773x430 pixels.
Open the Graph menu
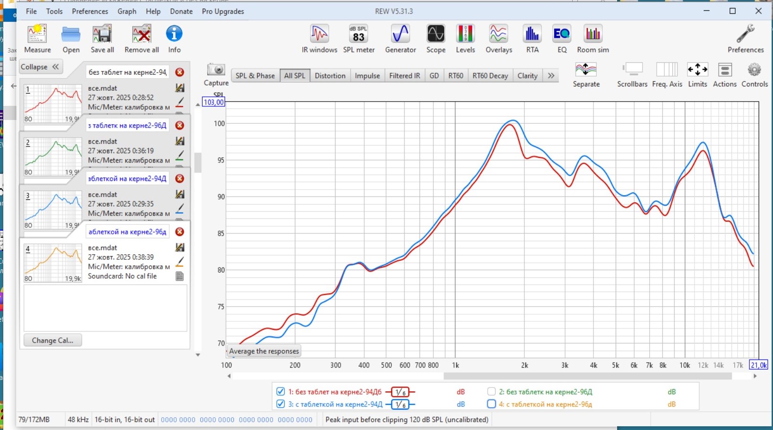[127, 11]
